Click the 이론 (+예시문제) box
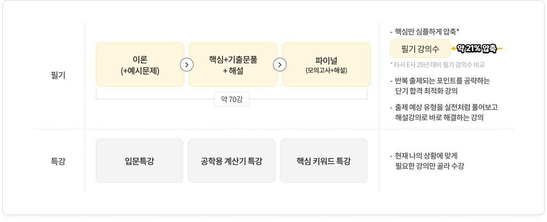 click(x=140, y=64)
